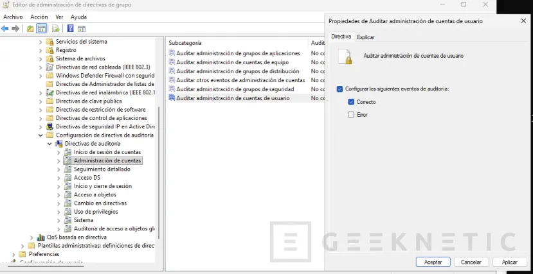The image size is (533, 274).
Task: Click icon of Inicio de sesión de cuentas
Action: [68, 152]
